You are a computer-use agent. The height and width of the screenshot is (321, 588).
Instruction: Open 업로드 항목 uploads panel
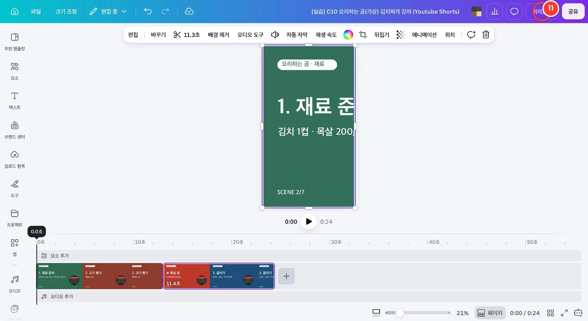pyautogui.click(x=15, y=159)
